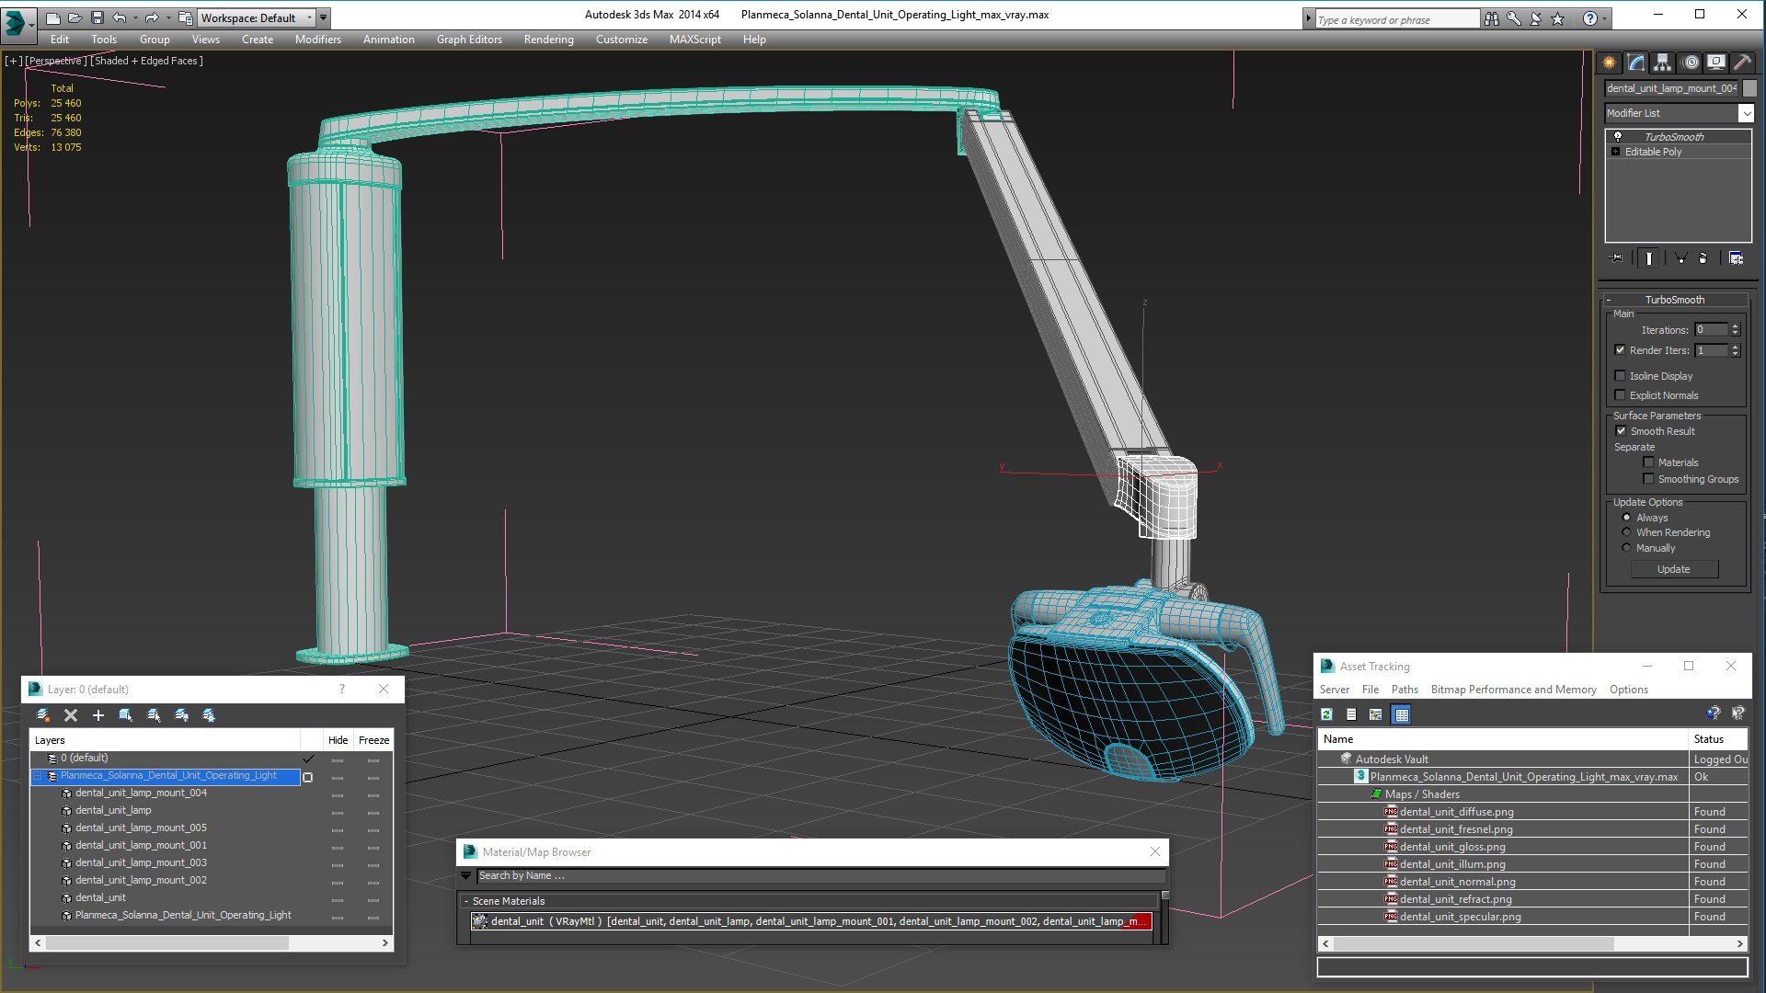1766x993 pixels.
Task: Click the Help question mark icon
Action: (x=1590, y=18)
